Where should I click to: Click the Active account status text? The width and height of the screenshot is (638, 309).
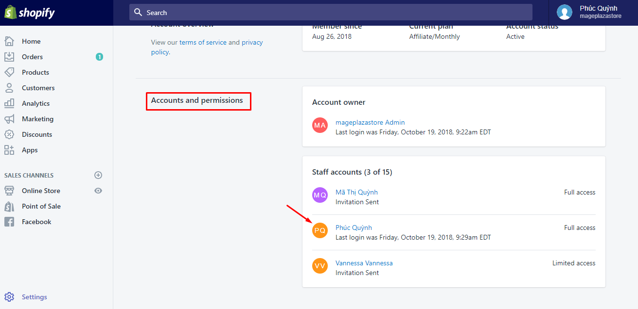(515, 36)
